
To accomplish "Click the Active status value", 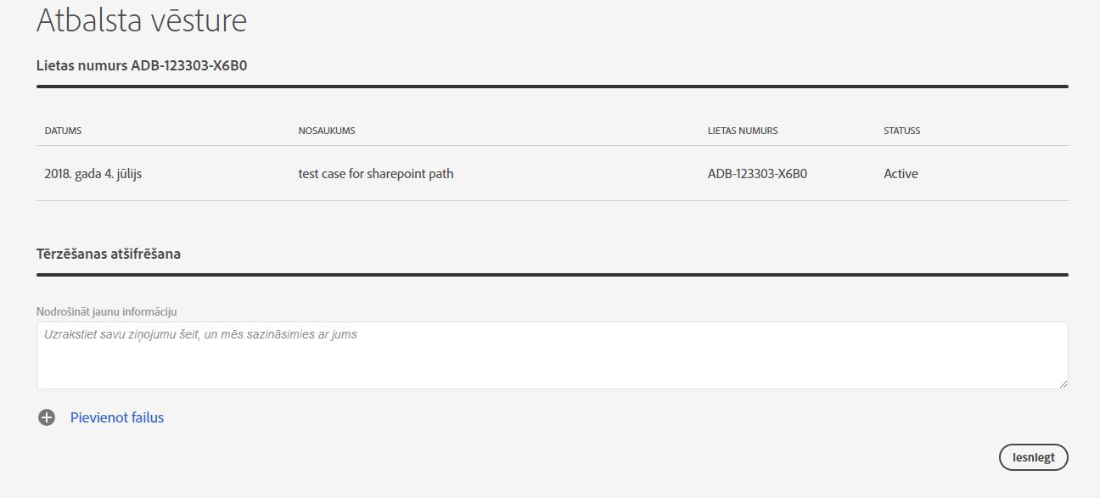I will [x=901, y=174].
